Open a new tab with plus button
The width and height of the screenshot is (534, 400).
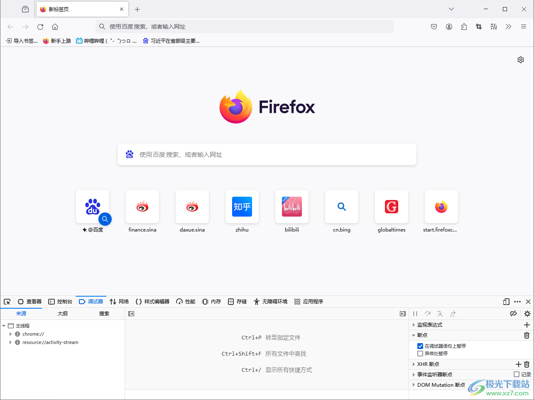pyautogui.click(x=137, y=9)
